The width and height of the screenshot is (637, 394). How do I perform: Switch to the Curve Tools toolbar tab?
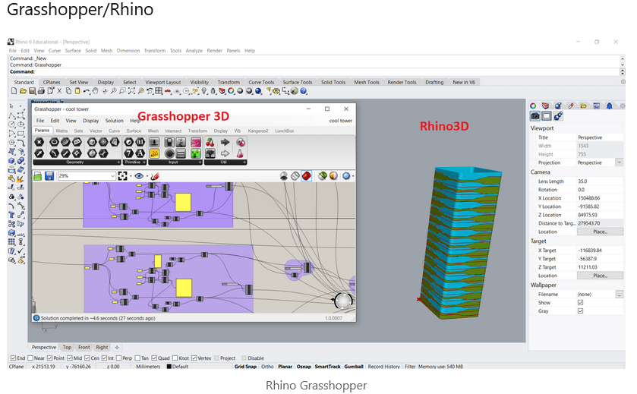pyautogui.click(x=261, y=82)
